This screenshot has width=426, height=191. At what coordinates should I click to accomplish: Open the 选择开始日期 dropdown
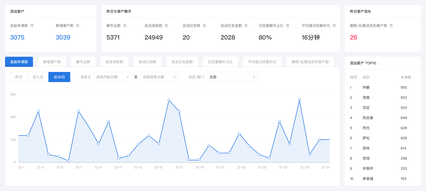pos(112,77)
